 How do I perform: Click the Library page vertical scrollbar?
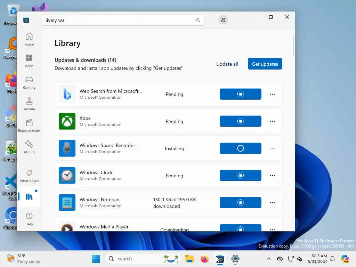click(293, 45)
